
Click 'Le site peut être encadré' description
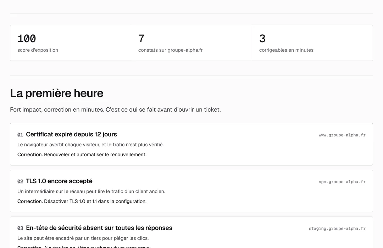[83, 238]
